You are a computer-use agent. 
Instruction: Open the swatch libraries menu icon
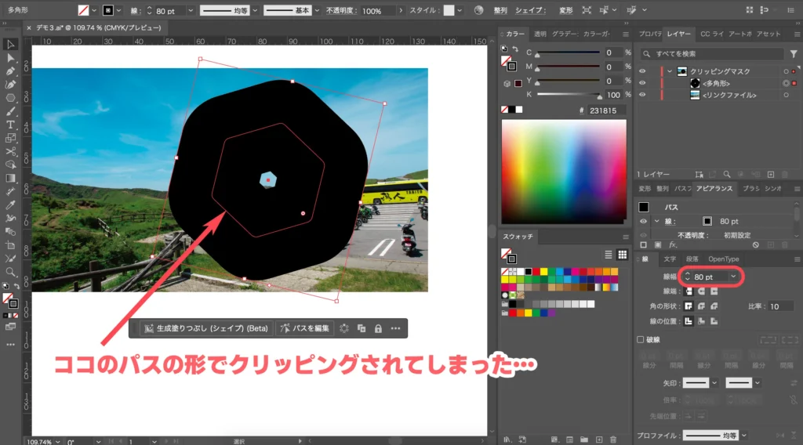[507, 440]
